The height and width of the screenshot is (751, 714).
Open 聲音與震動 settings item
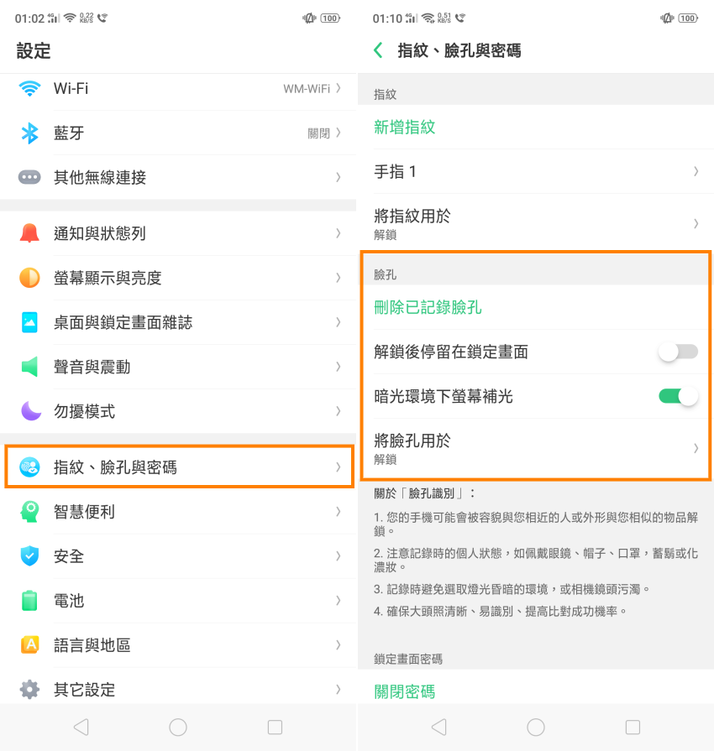178,367
